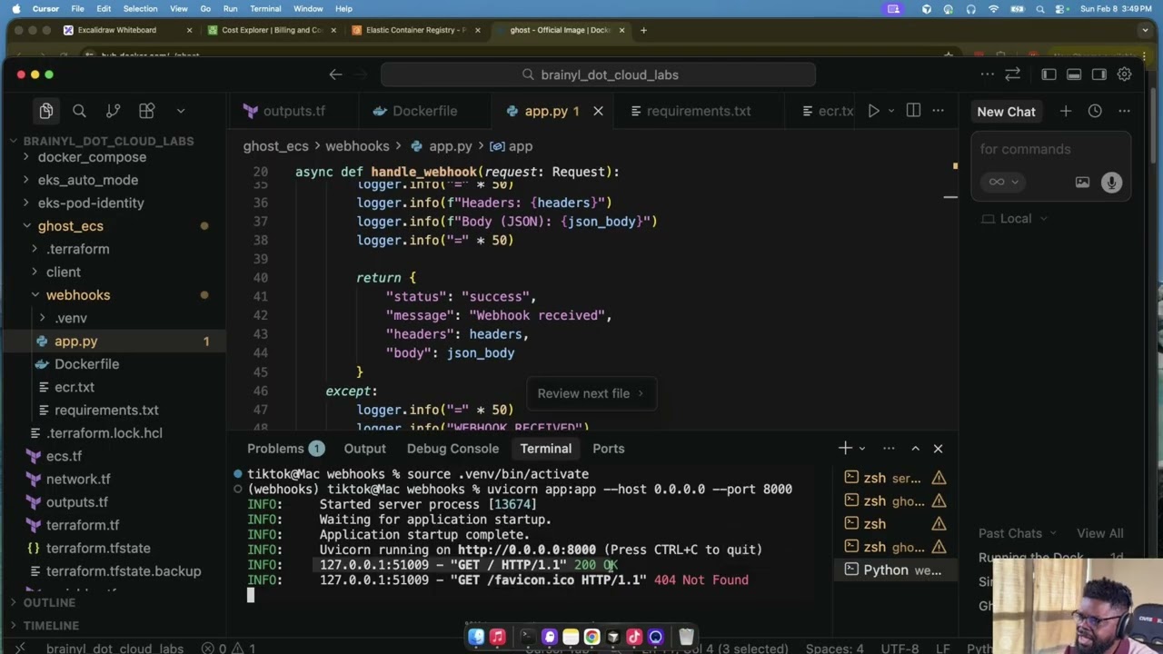Expand the OUTLINE section
Viewport: 1163px width, 654px height.
coord(49,602)
